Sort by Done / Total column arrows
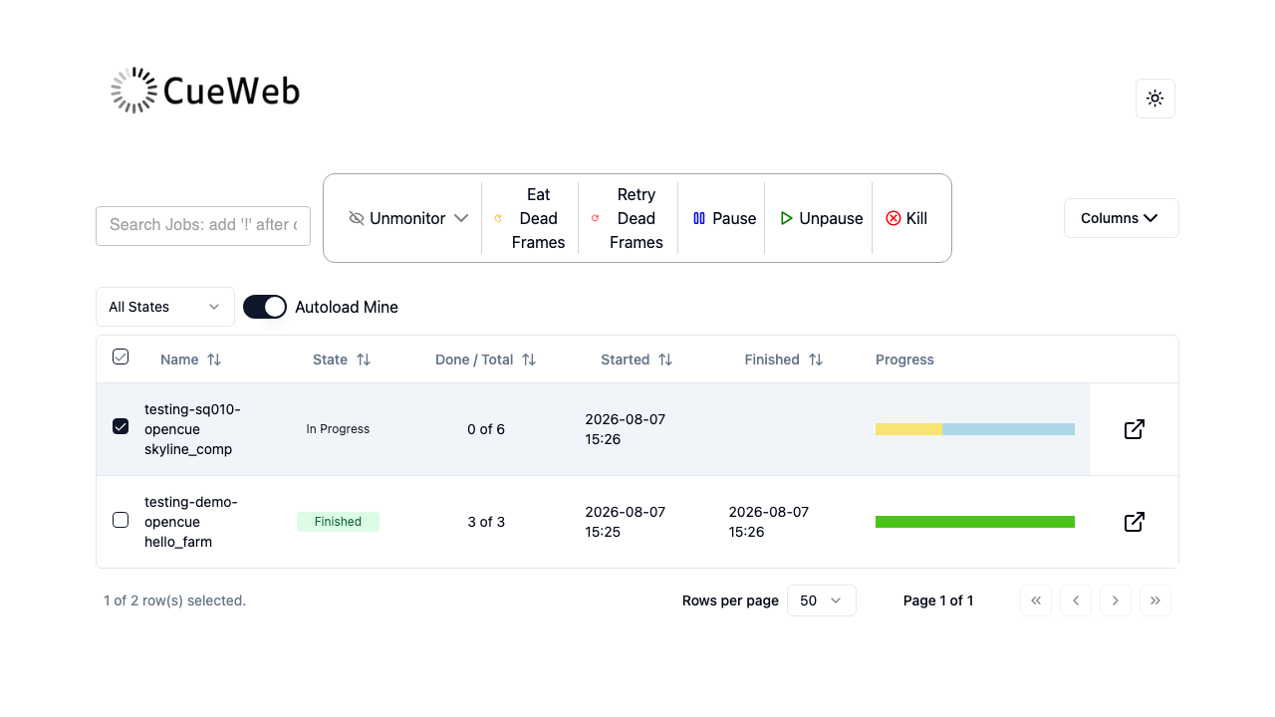1275x717 pixels. pyautogui.click(x=529, y=359)
